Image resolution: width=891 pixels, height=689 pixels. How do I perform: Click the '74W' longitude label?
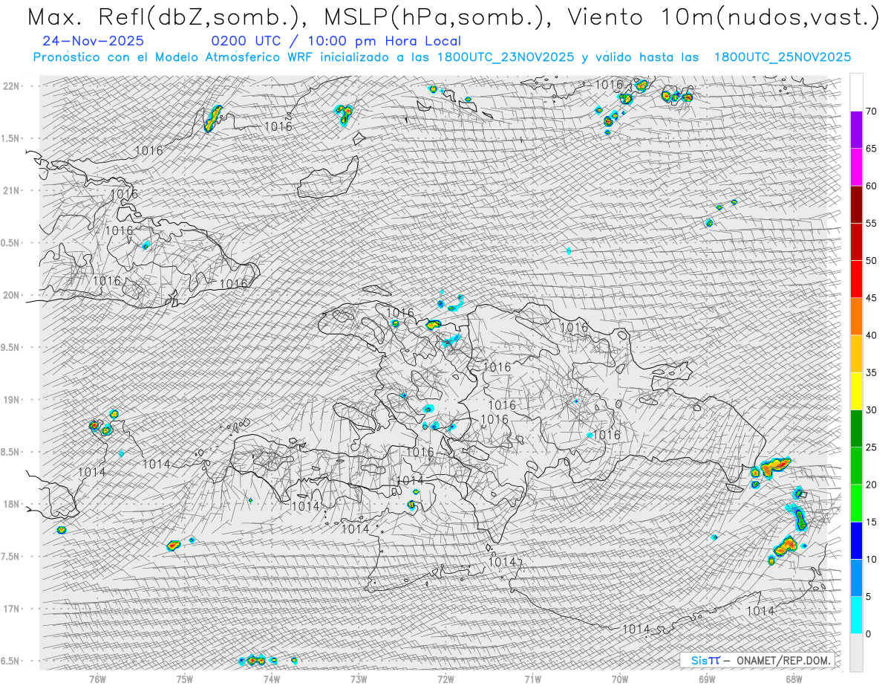(x=272, y=679)
